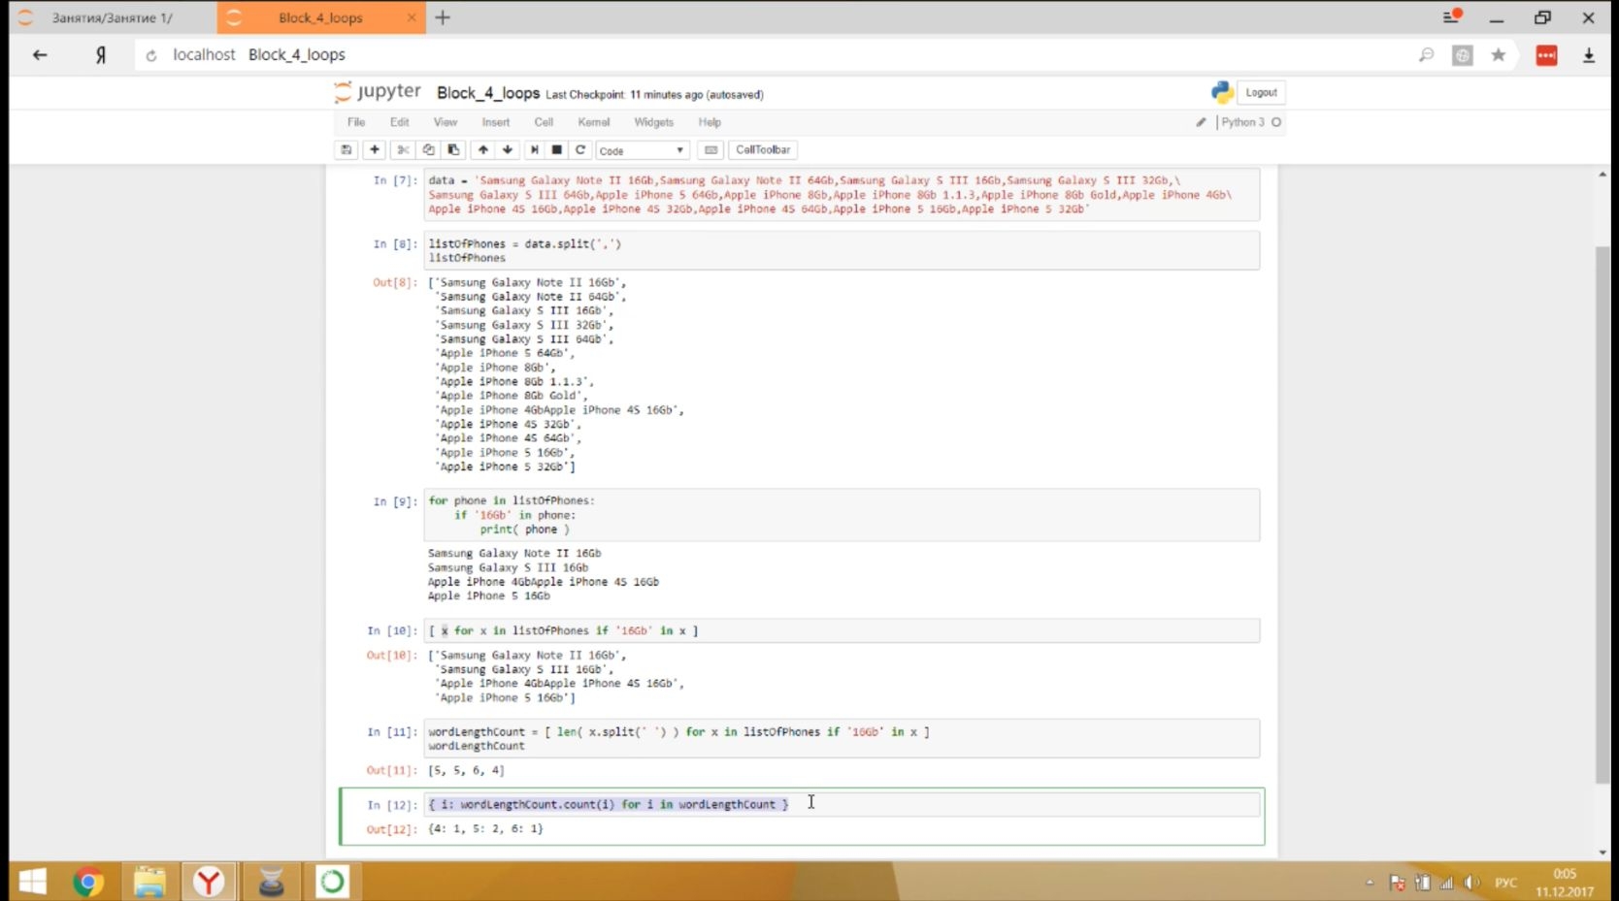The height and width of the screenshot is (901, 1619).
Task: Bookmark page with the star icon
Action: 1499,55
